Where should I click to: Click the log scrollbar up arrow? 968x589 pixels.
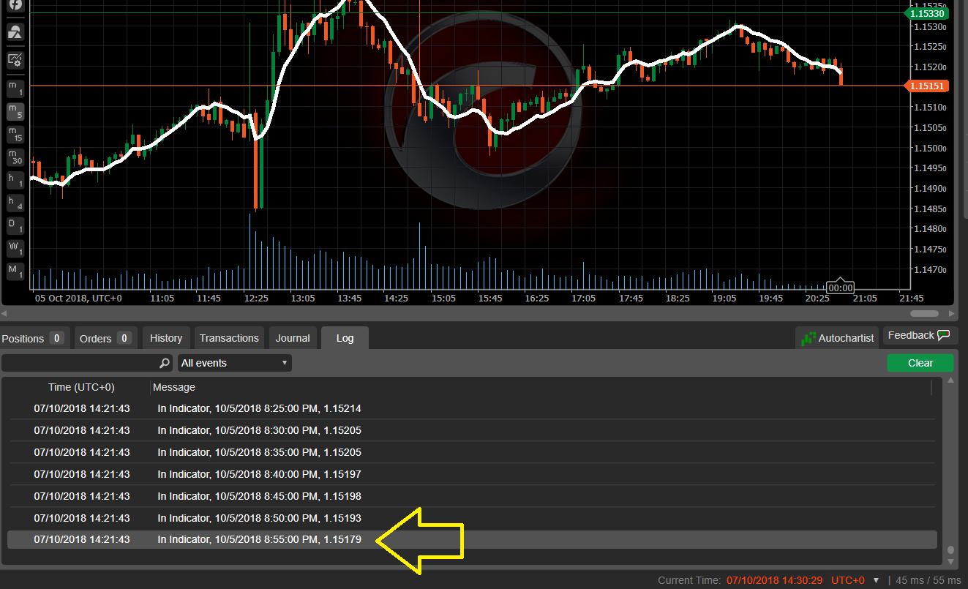[950, 381]
